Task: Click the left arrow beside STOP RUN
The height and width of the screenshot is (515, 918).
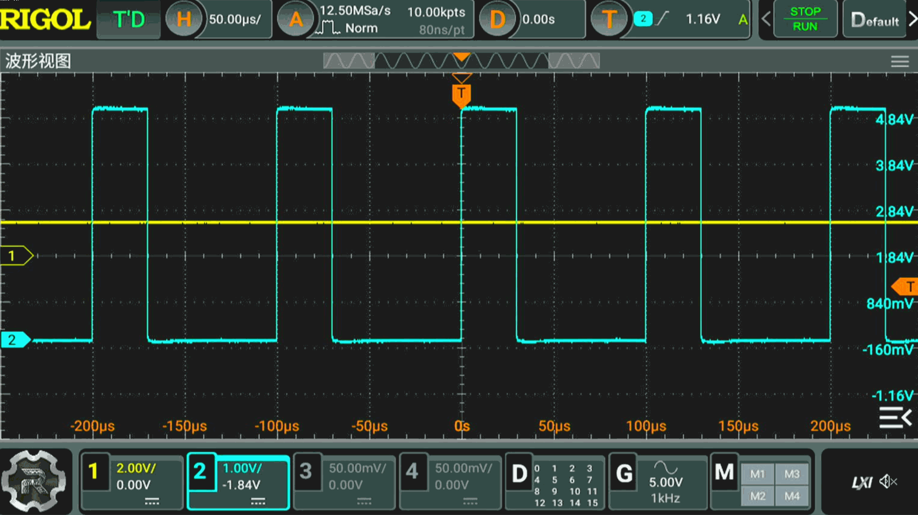Action: [x=765, y=19]
